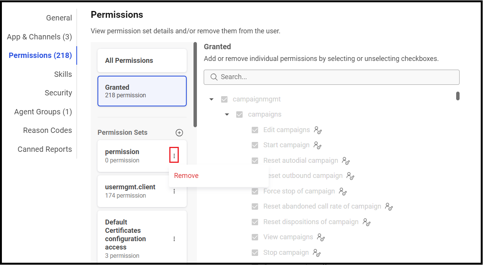This screenshot has width=483, height=265.
Task: Switch to the Security section
Action: [x=58, y=93]
